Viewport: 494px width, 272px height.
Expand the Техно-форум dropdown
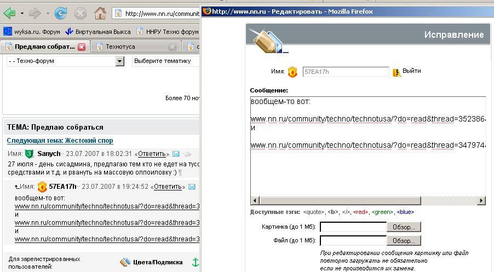pos(120,62)
